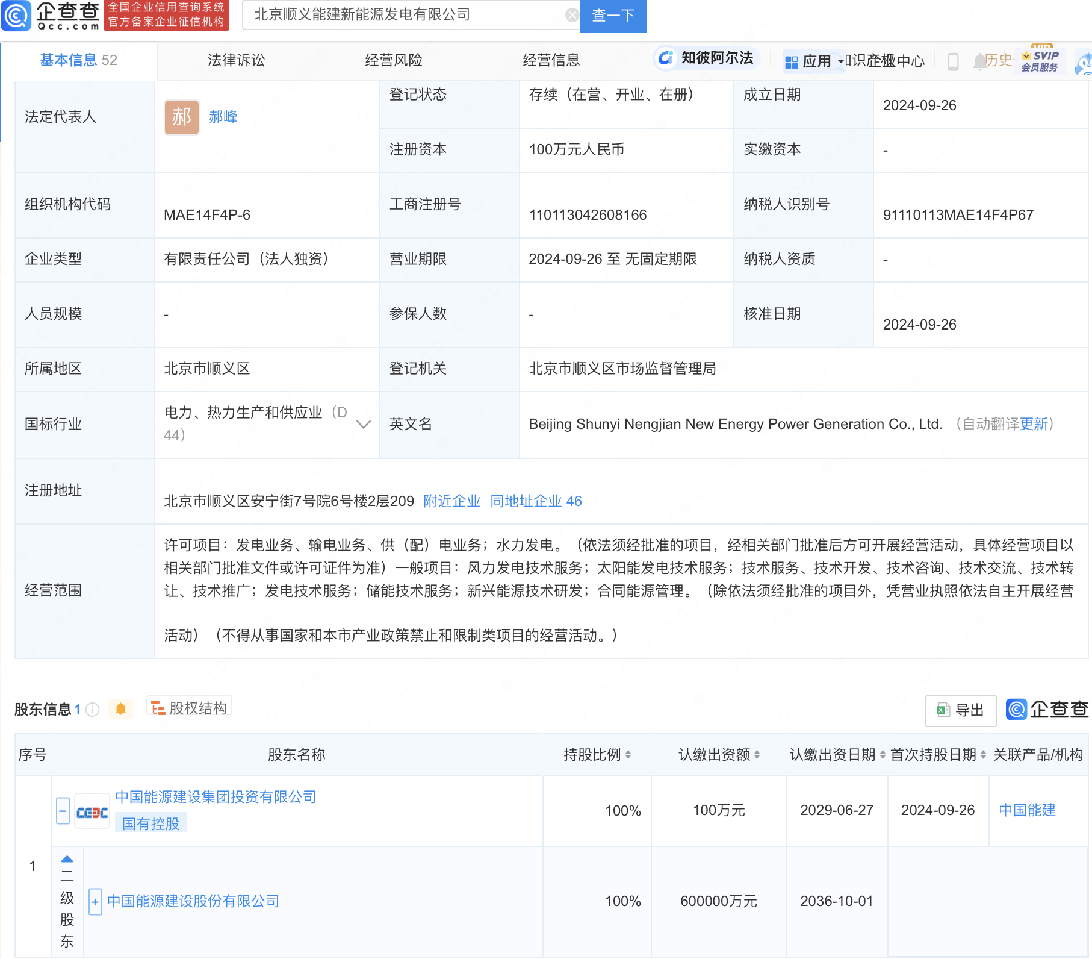Collapse 二级股东 section with up arrow
This screenshot has width=1092, height=959.
click(x=67, y=859)
